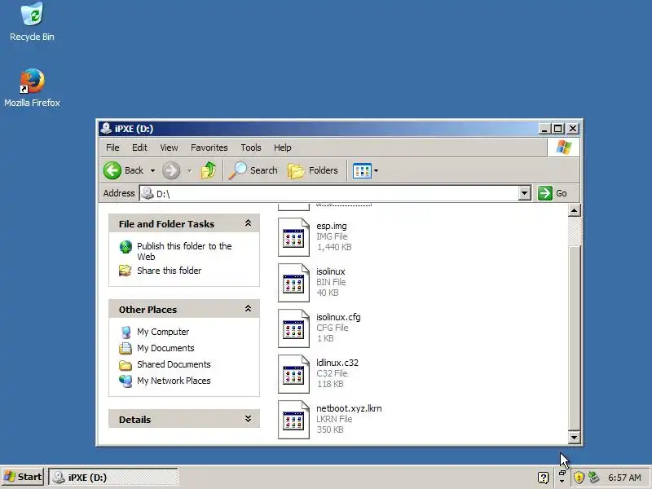The image size is (652, 489).
Task: Click the Shared Documents folder icon
Action: [126, 364]
